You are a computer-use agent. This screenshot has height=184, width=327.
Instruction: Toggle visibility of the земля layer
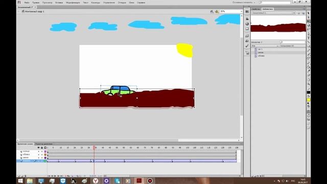point(38,158)
